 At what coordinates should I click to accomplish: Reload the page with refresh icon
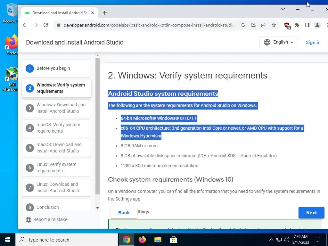pyautogui.click(x=46, y=25)
